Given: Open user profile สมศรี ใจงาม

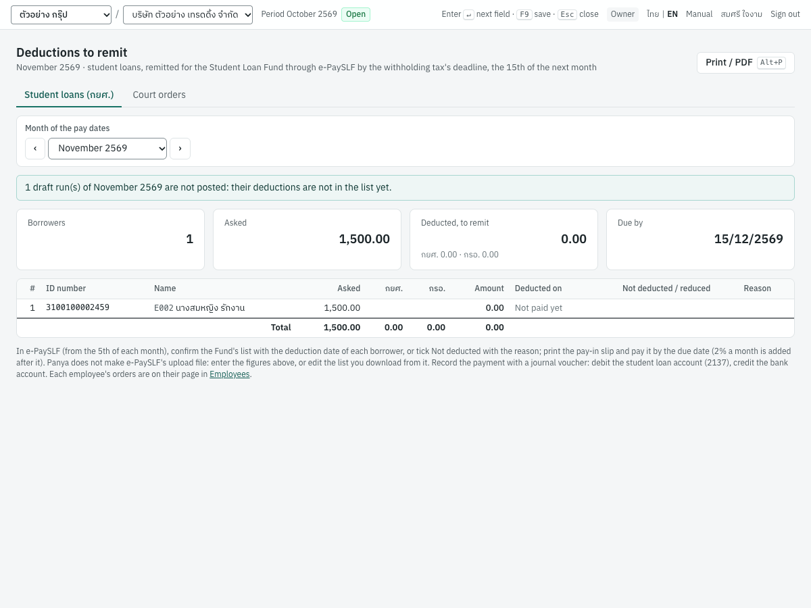Looking at the screenshot, I should click(x=741, y=14).
